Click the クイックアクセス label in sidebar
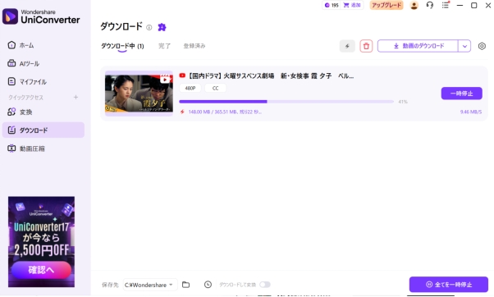494x297 pixels. pyautogui.click(x=25, y=98)
